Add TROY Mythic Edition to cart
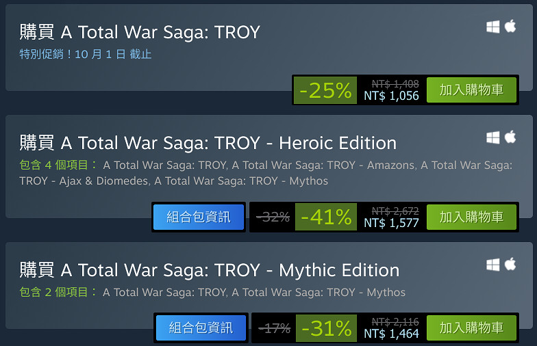Viewport: 537px width, 346px height. [471, 328]
